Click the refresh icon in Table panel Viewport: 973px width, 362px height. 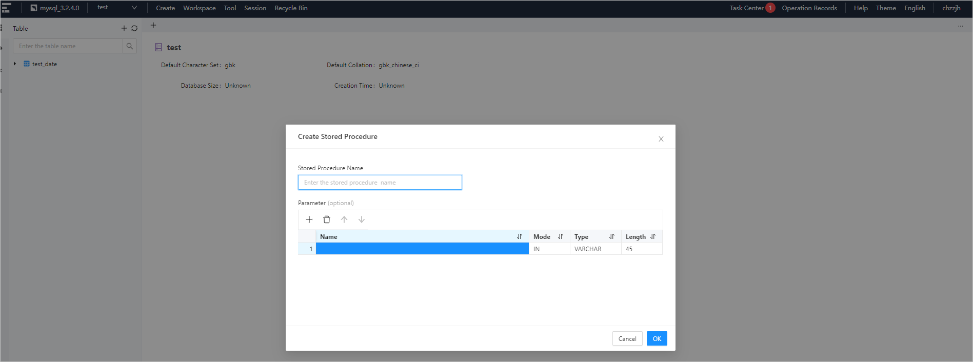coord(134,29)
